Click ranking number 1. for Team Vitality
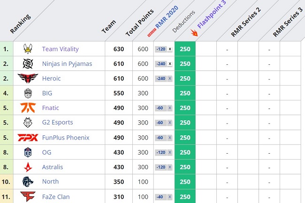This screenshot has width=305, height=203. [x=6, y=49]
